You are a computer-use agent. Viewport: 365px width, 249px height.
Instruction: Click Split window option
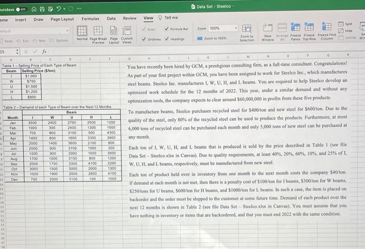click(x=345, y=24)
